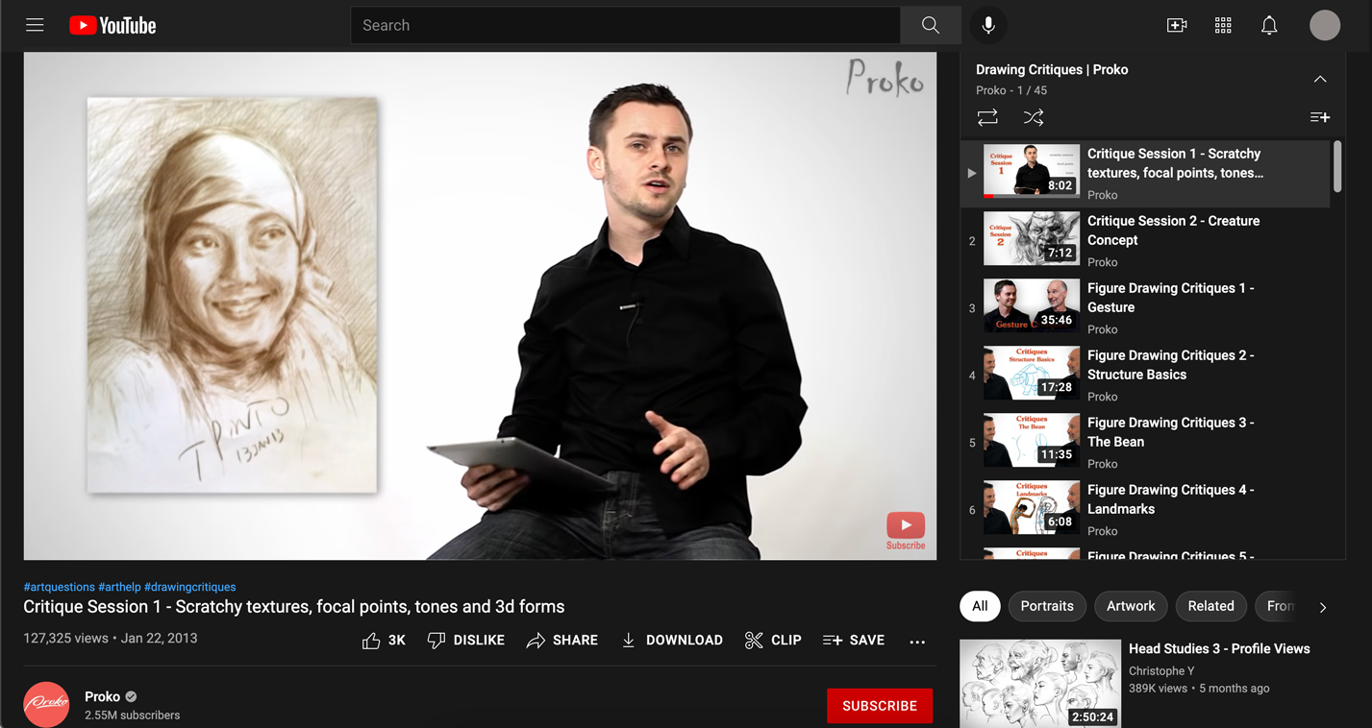The image size is (1372, 728).
Task: Play Figure Drawing Critiques 2 thumbnail
Action: 1032,373
